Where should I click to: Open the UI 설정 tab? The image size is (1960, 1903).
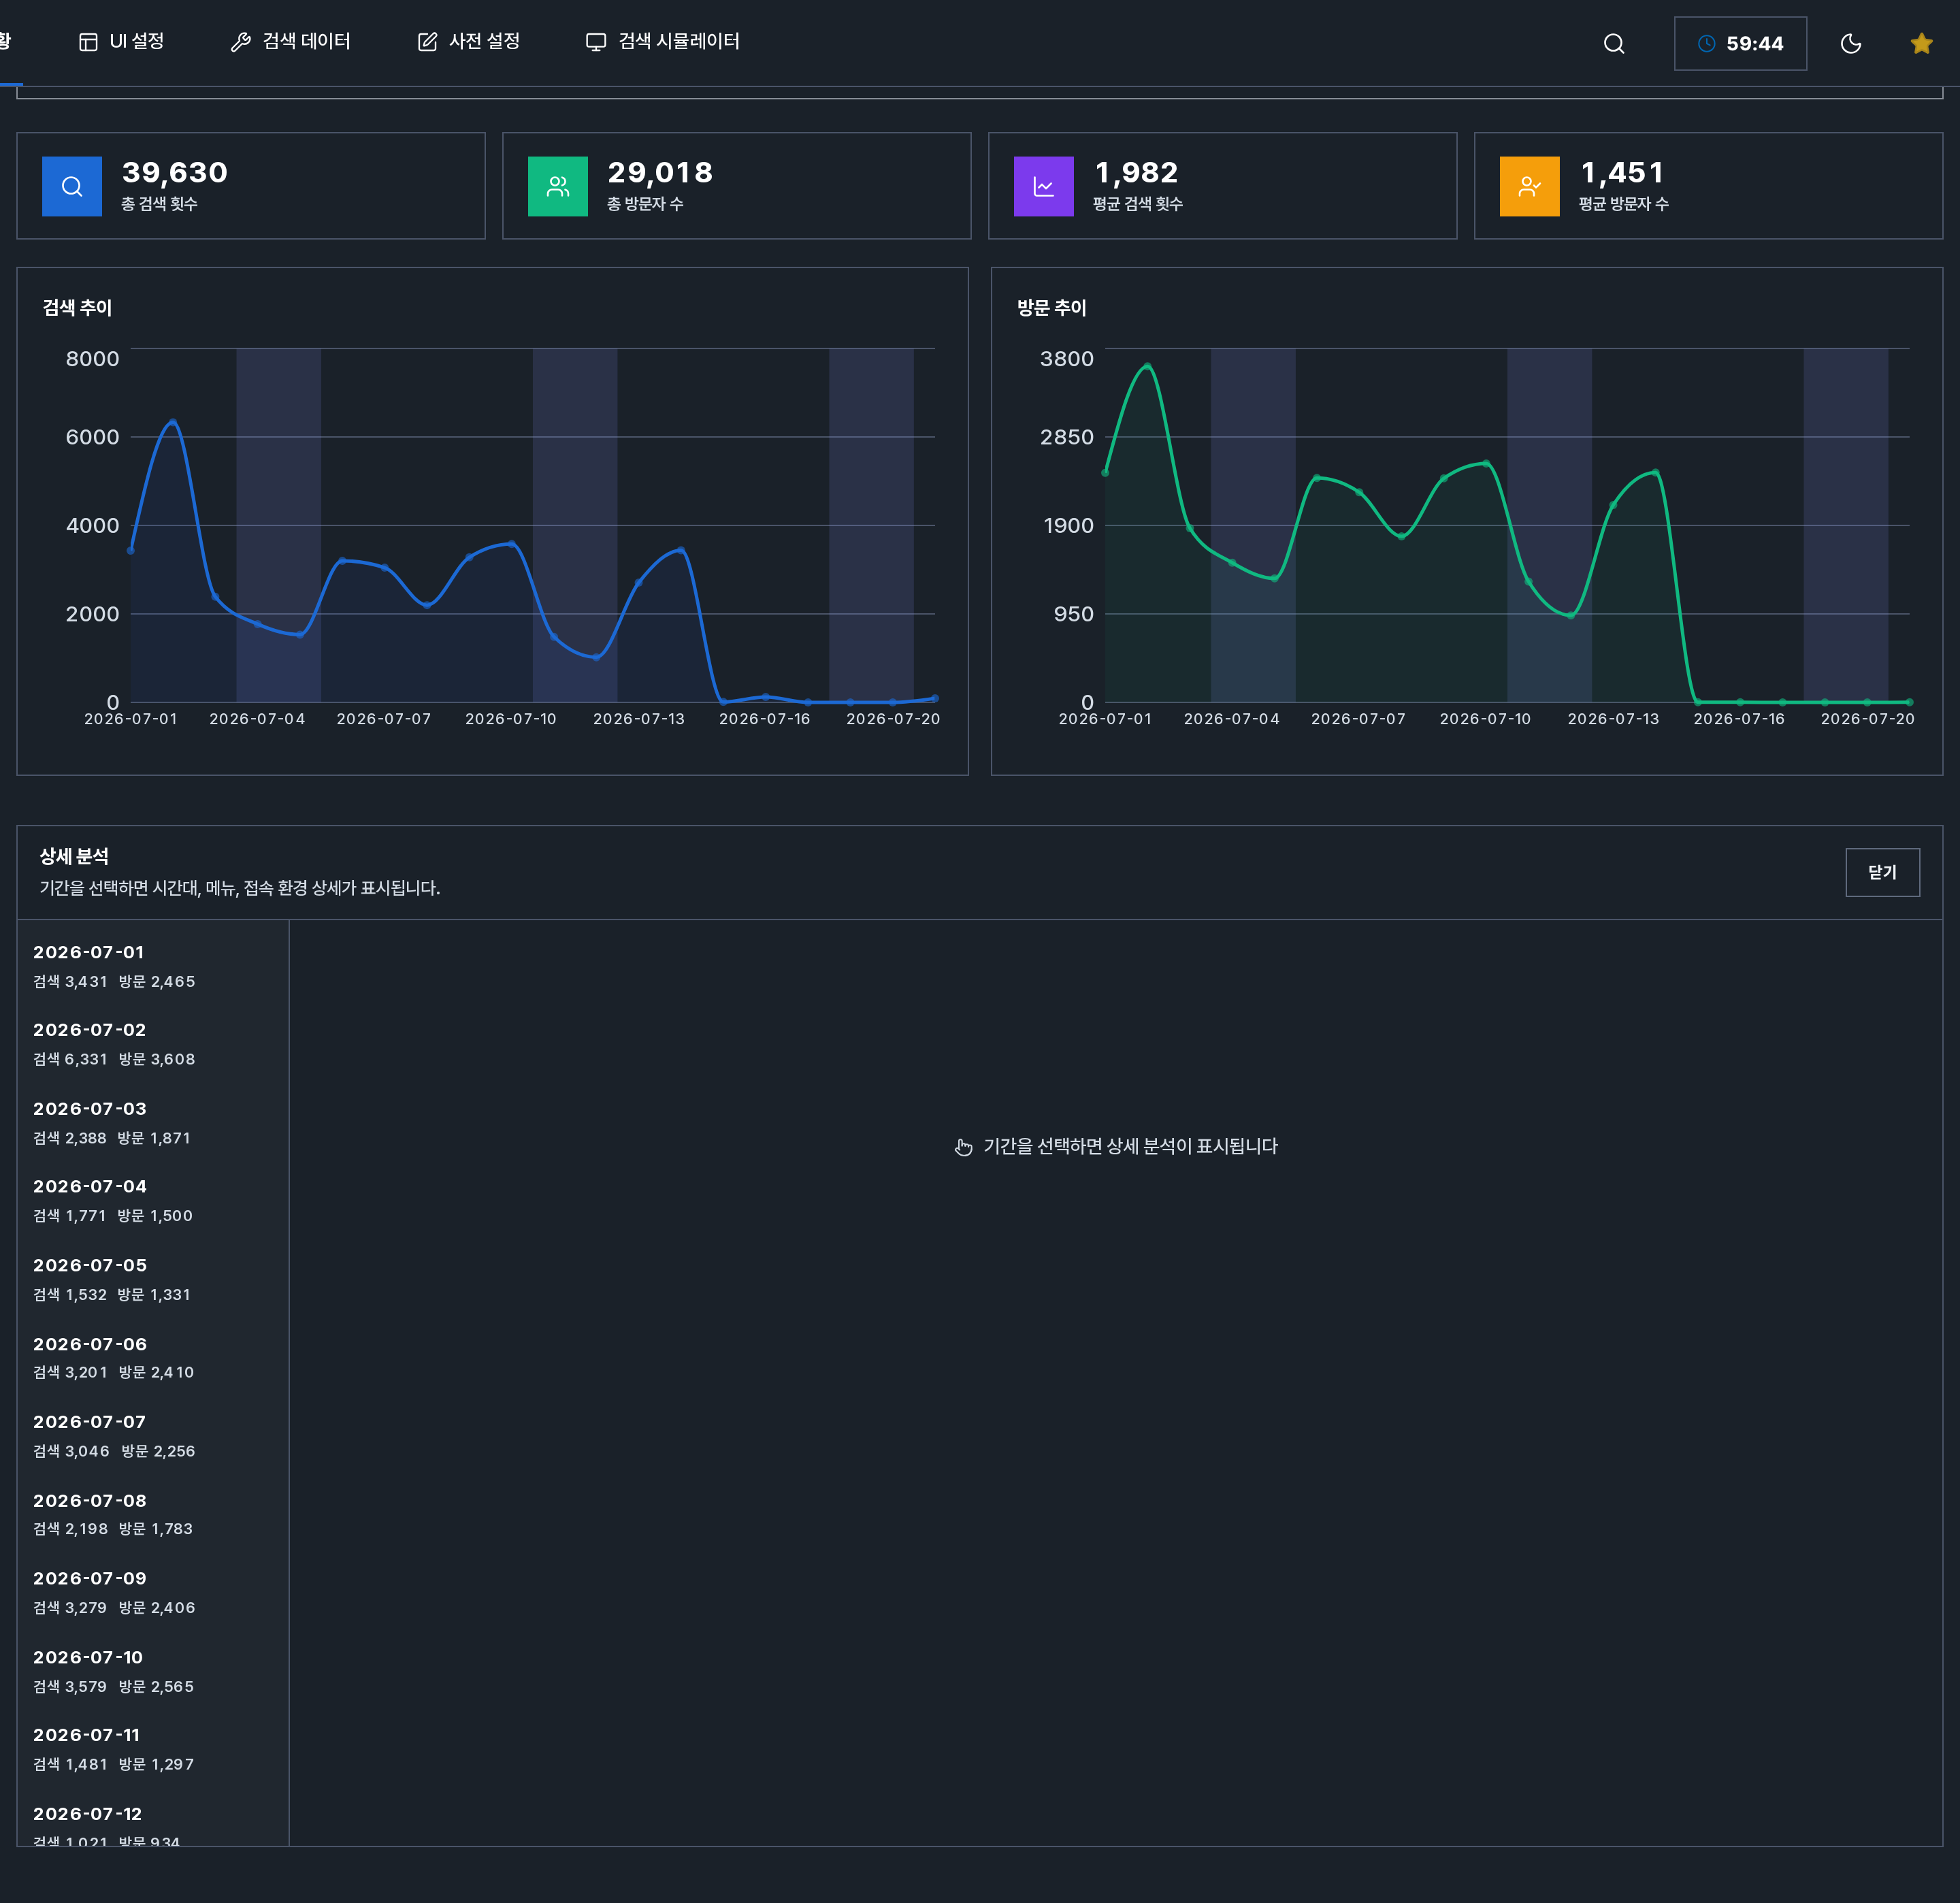coord(121,41)
